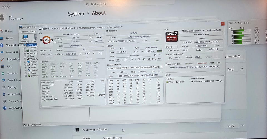Click the Smart Battery tree node icon
Viewport: 267px width, 139px height.
point(29,76)
